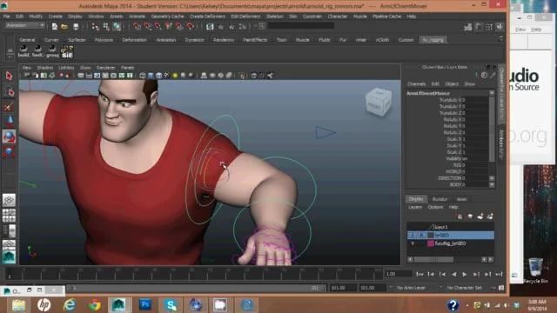Open a scene with folder icon

pyautogui.click(x=64, y=26)
